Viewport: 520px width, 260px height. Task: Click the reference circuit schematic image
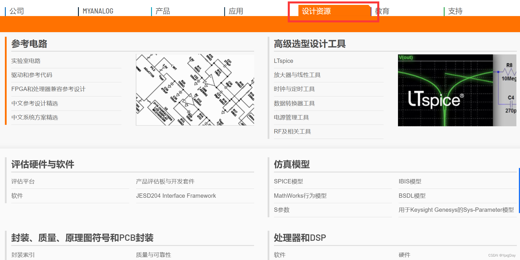point(195,89)
